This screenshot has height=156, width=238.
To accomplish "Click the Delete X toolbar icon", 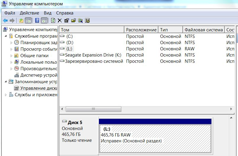I will [x=60, y=20].
